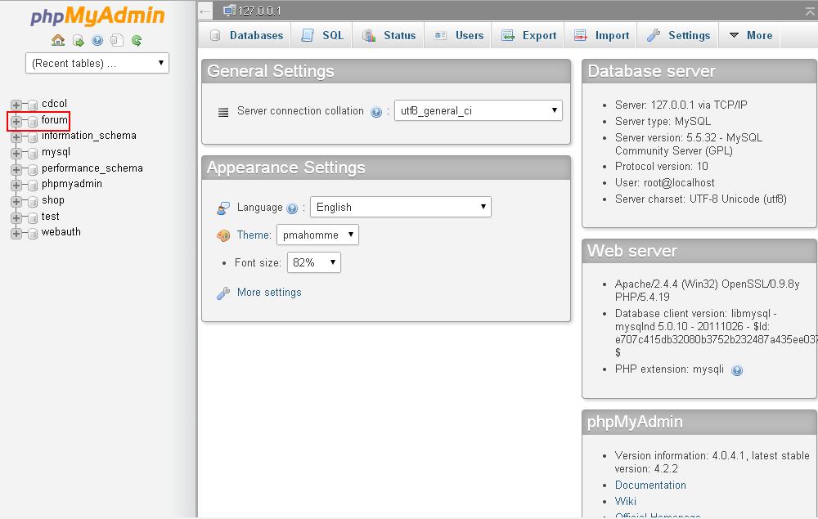Expand the shop database tree node

[x=16, y=202]
